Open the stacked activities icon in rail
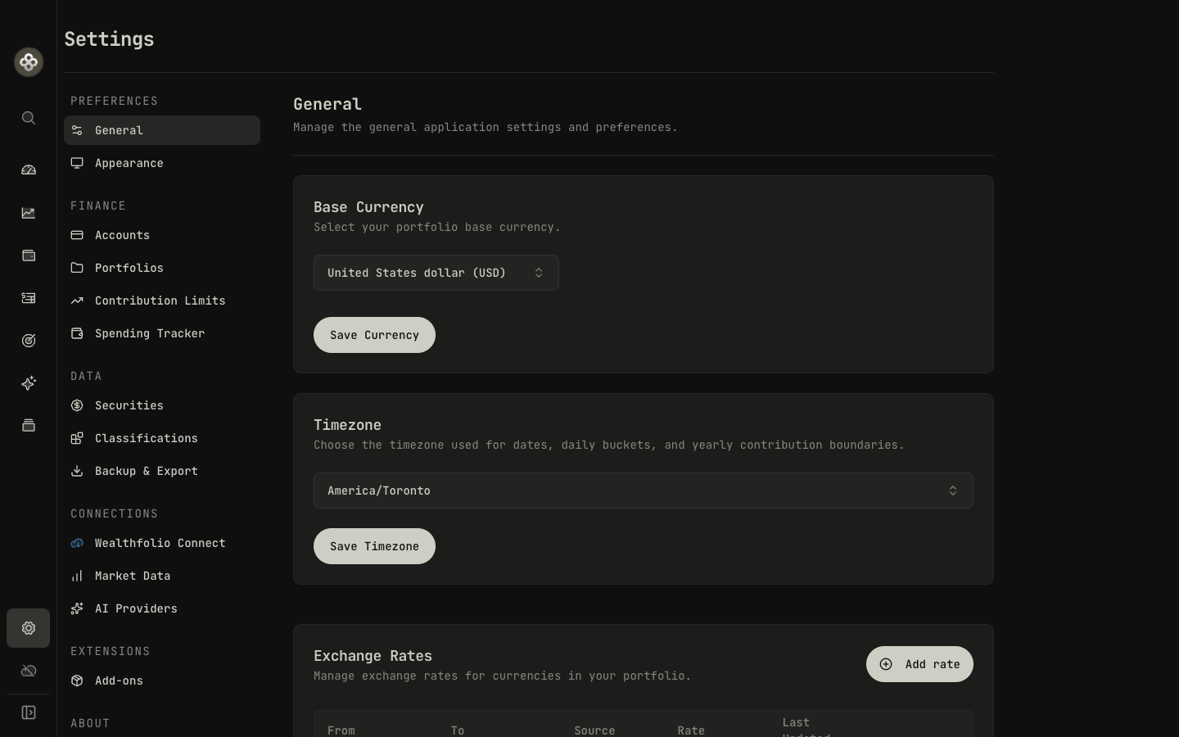The height and width of the screenshot is (737, 1179). [29, 426]
